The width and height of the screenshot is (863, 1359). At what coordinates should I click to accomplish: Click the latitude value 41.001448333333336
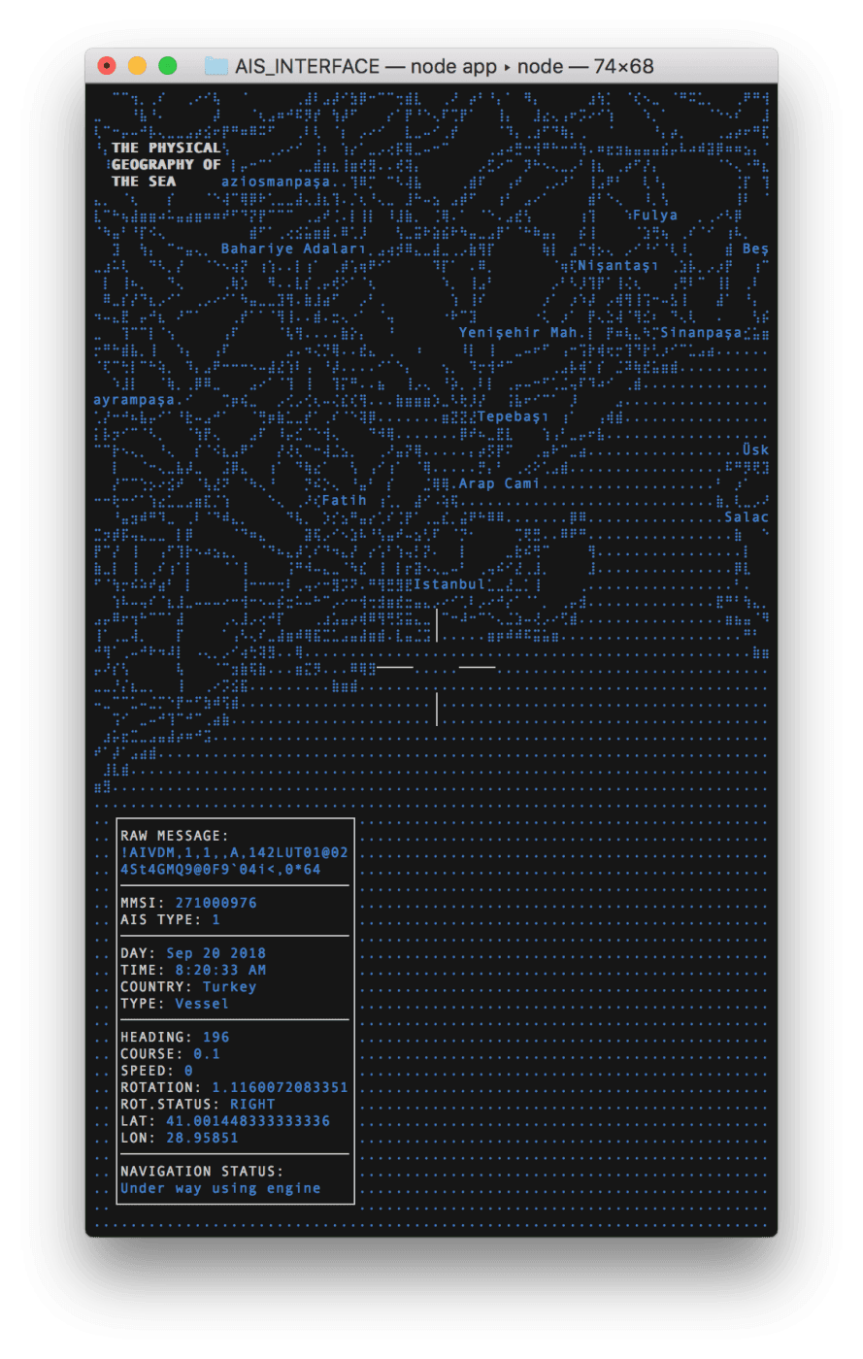[248, 1121]
